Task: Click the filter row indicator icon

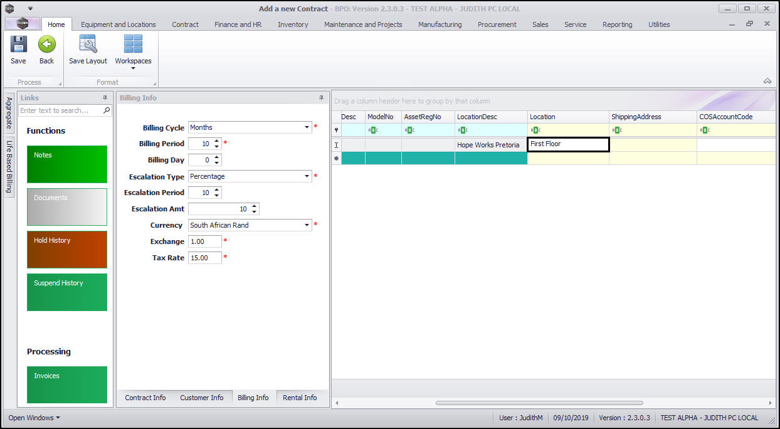Action: [x=336, y=130]
